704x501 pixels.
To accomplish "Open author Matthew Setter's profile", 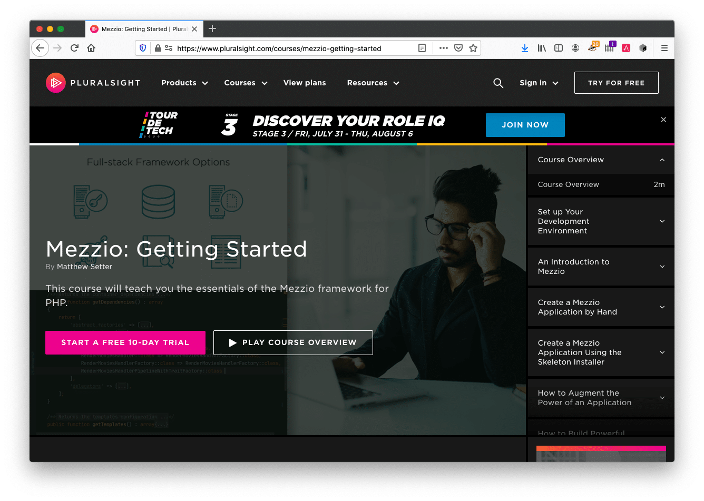I will coord(84,267).
